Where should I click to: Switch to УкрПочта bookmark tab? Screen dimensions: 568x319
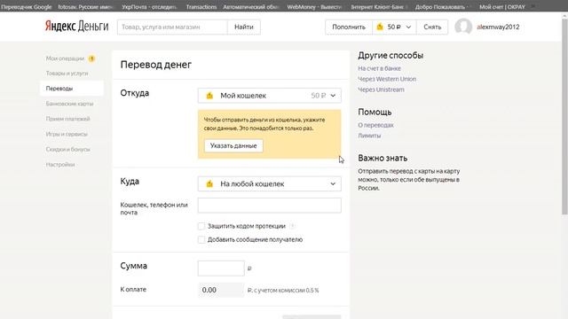click(149, 6)
